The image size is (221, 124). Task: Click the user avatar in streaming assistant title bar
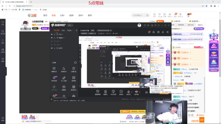[x=139, y=25]
